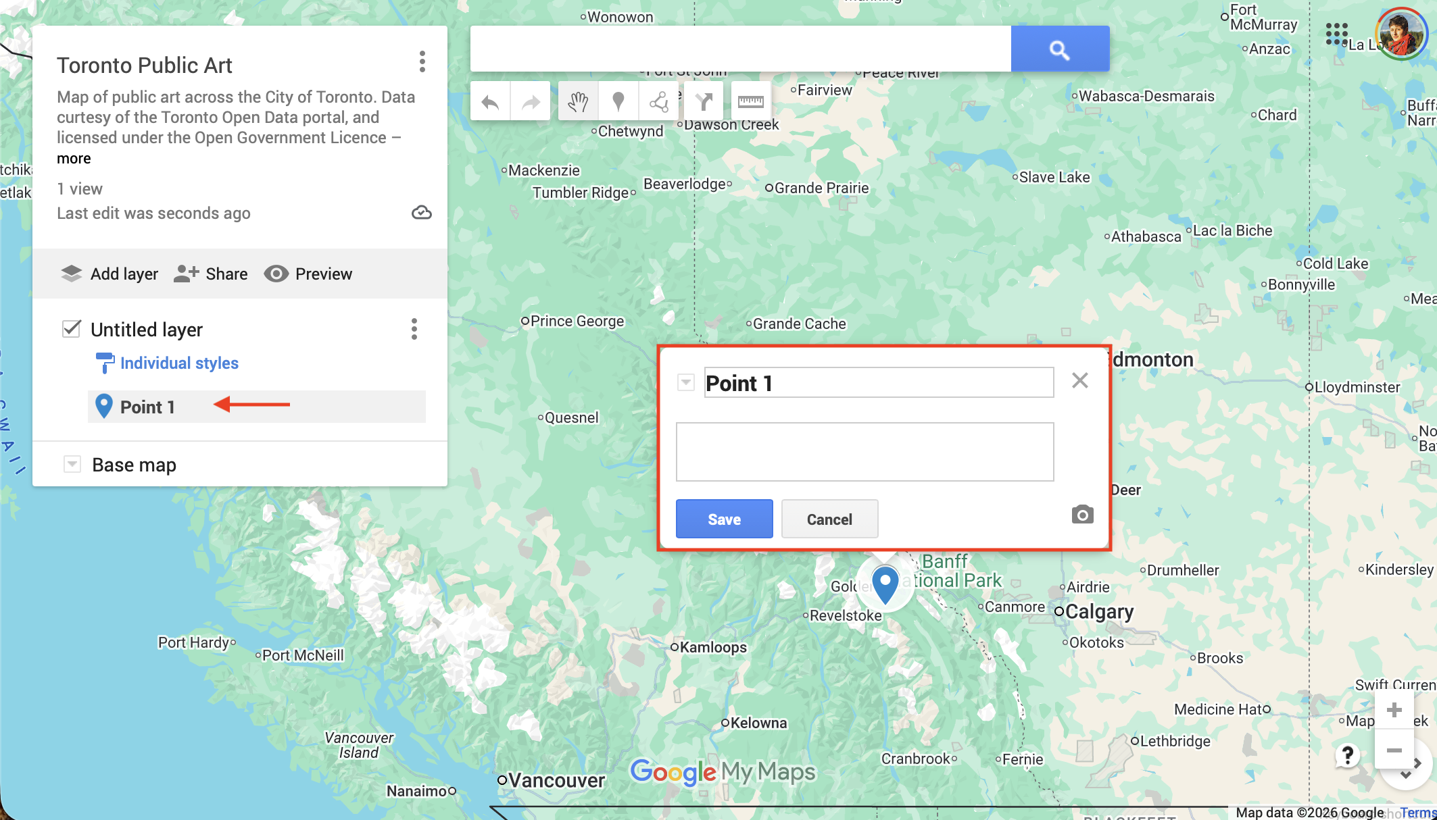Open Individual styles link
This screenshot has width=1437, height=820.
pos(179,363)
